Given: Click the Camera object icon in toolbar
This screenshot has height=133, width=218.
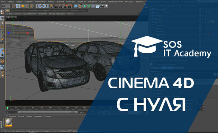Looking at the screenshot, I should point(102,6).
